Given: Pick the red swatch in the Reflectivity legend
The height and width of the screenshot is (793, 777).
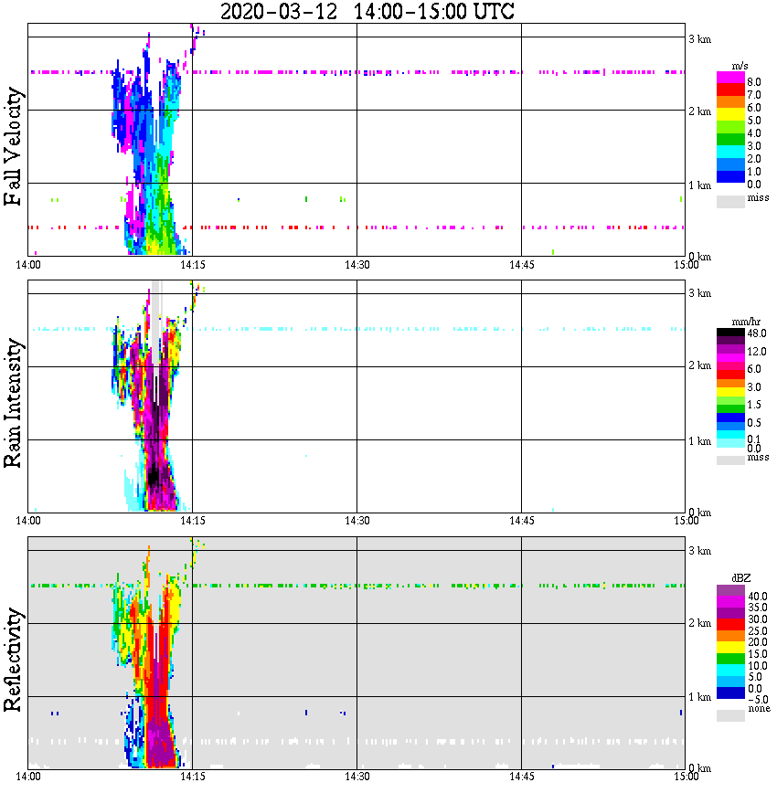Looking at the screenshot, I should (x=730, y=624).
